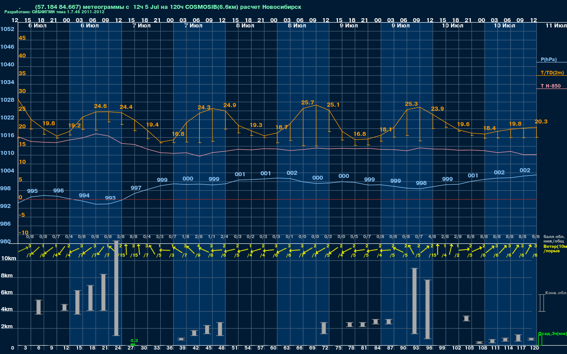The width and height of the screenshot is (567, 354).
Task: Click the 6/8 cloud amount value
Action: click(536, 237)
